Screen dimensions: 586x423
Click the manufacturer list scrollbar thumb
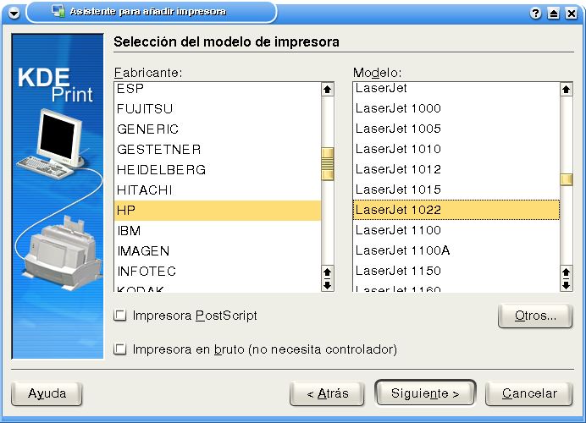click(328, 163)
